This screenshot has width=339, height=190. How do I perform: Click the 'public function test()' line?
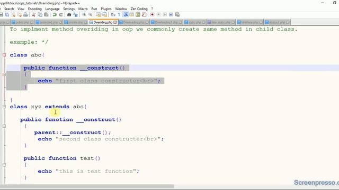click(x=62, y=158)
